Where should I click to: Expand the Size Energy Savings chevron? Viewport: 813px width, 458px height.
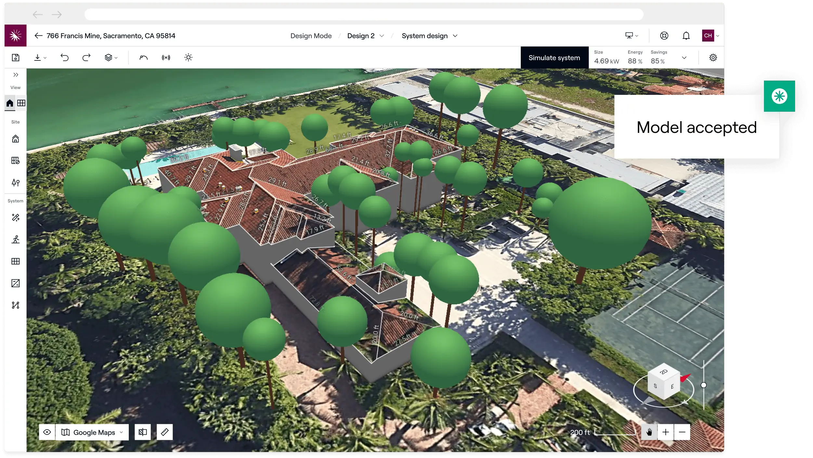click(684, 58)
